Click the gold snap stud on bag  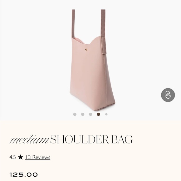(86, 50)
